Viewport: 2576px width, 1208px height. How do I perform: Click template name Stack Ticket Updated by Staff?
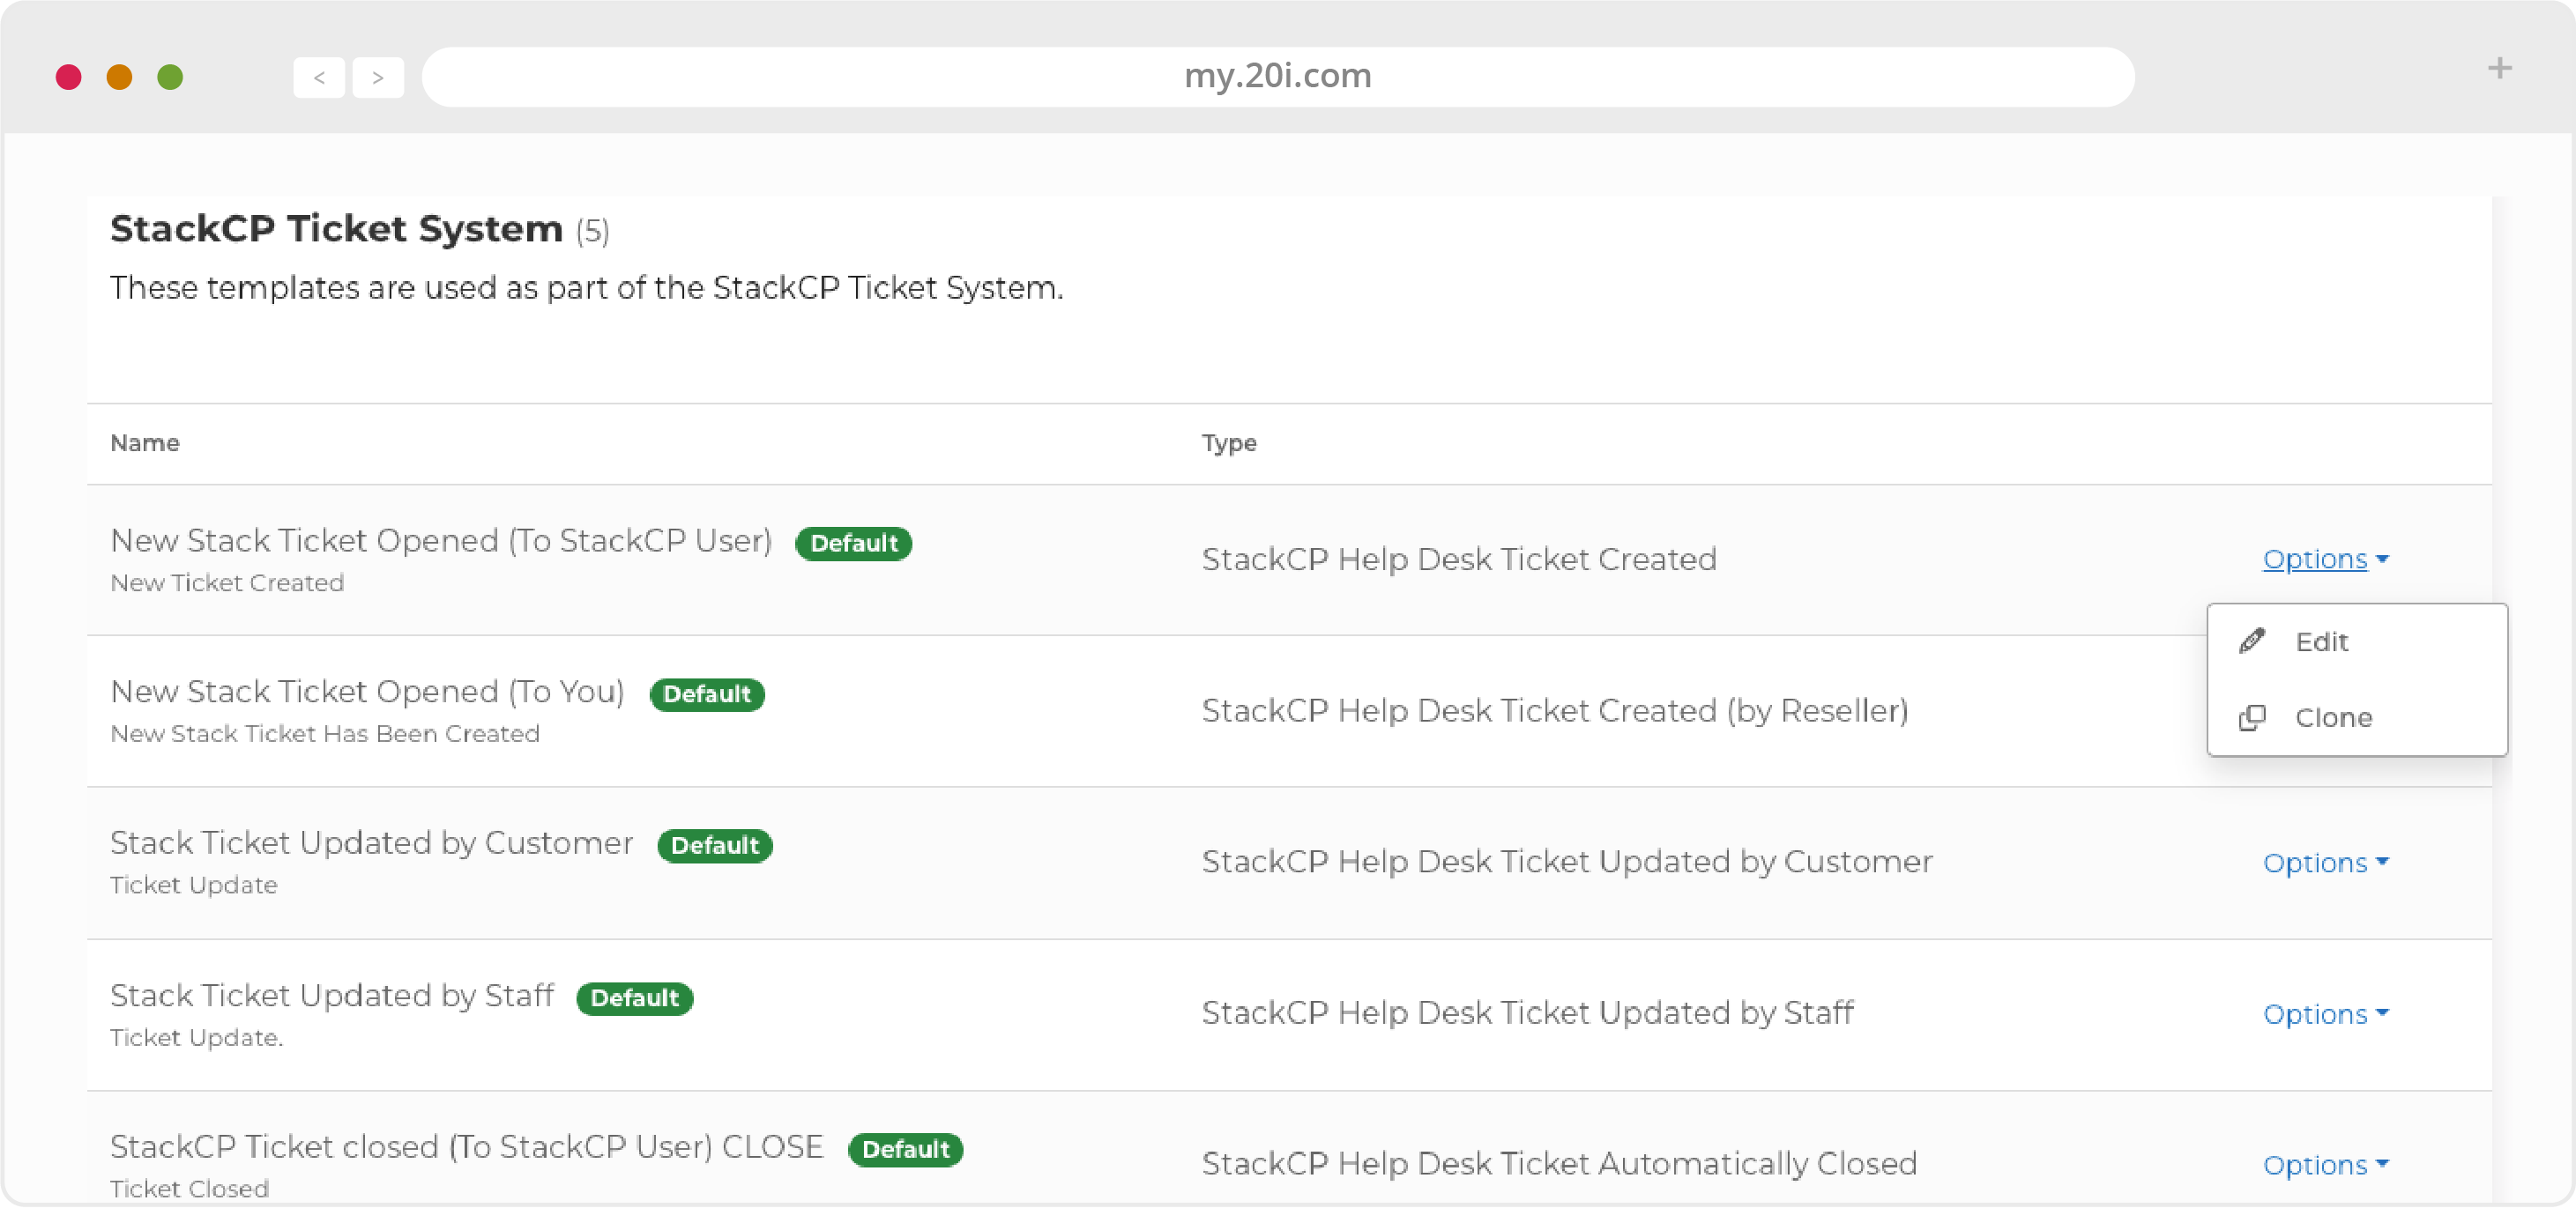(x=331, y=995)
